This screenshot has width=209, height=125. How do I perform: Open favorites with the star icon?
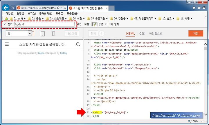[199, 8]
